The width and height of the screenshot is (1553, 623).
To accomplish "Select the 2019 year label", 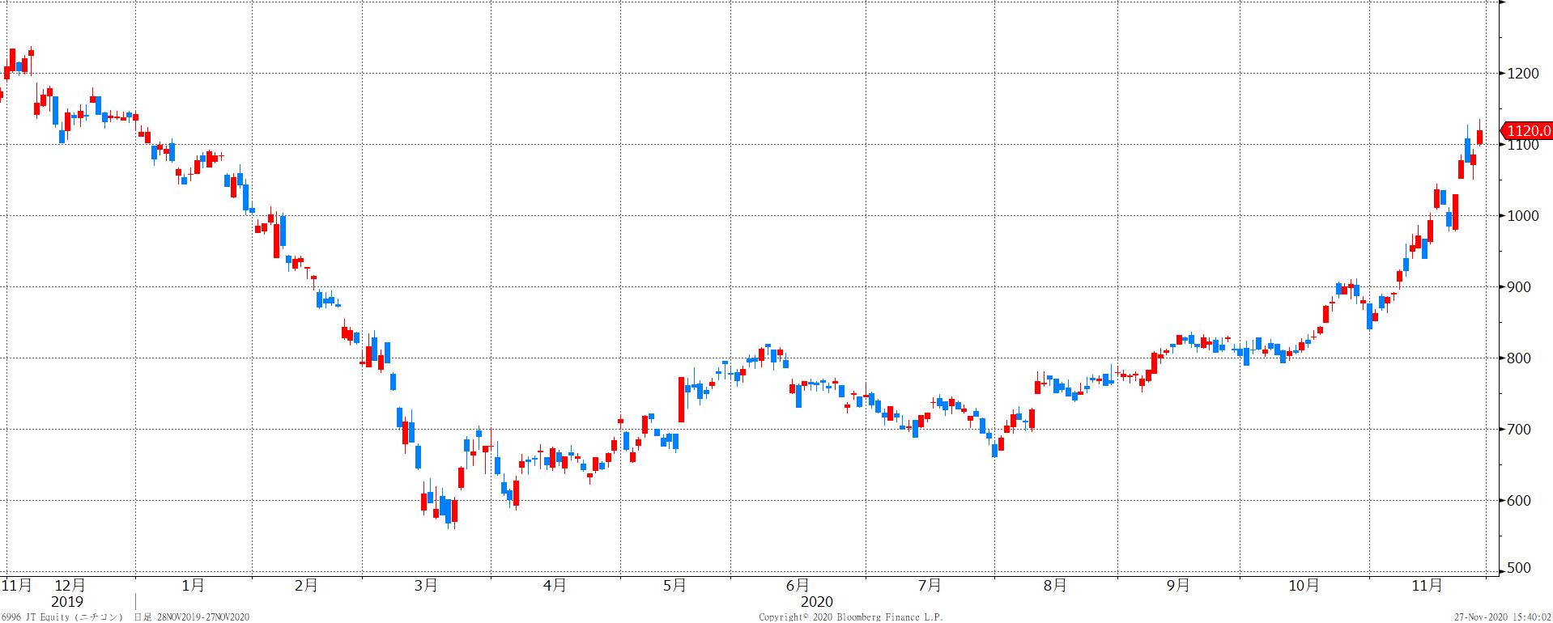I will (66, 602).
